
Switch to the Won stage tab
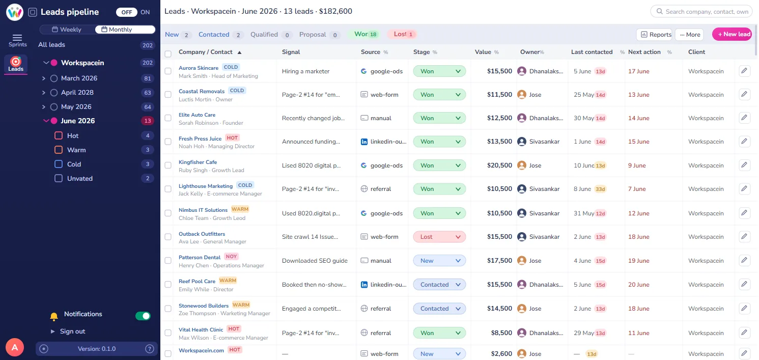pos(365,34)
